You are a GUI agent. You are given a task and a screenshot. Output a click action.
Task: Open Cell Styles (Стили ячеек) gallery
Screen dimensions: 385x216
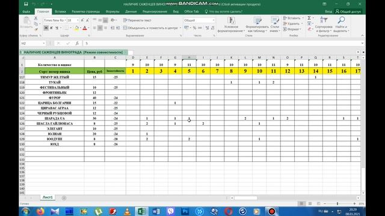click(274, 25)
